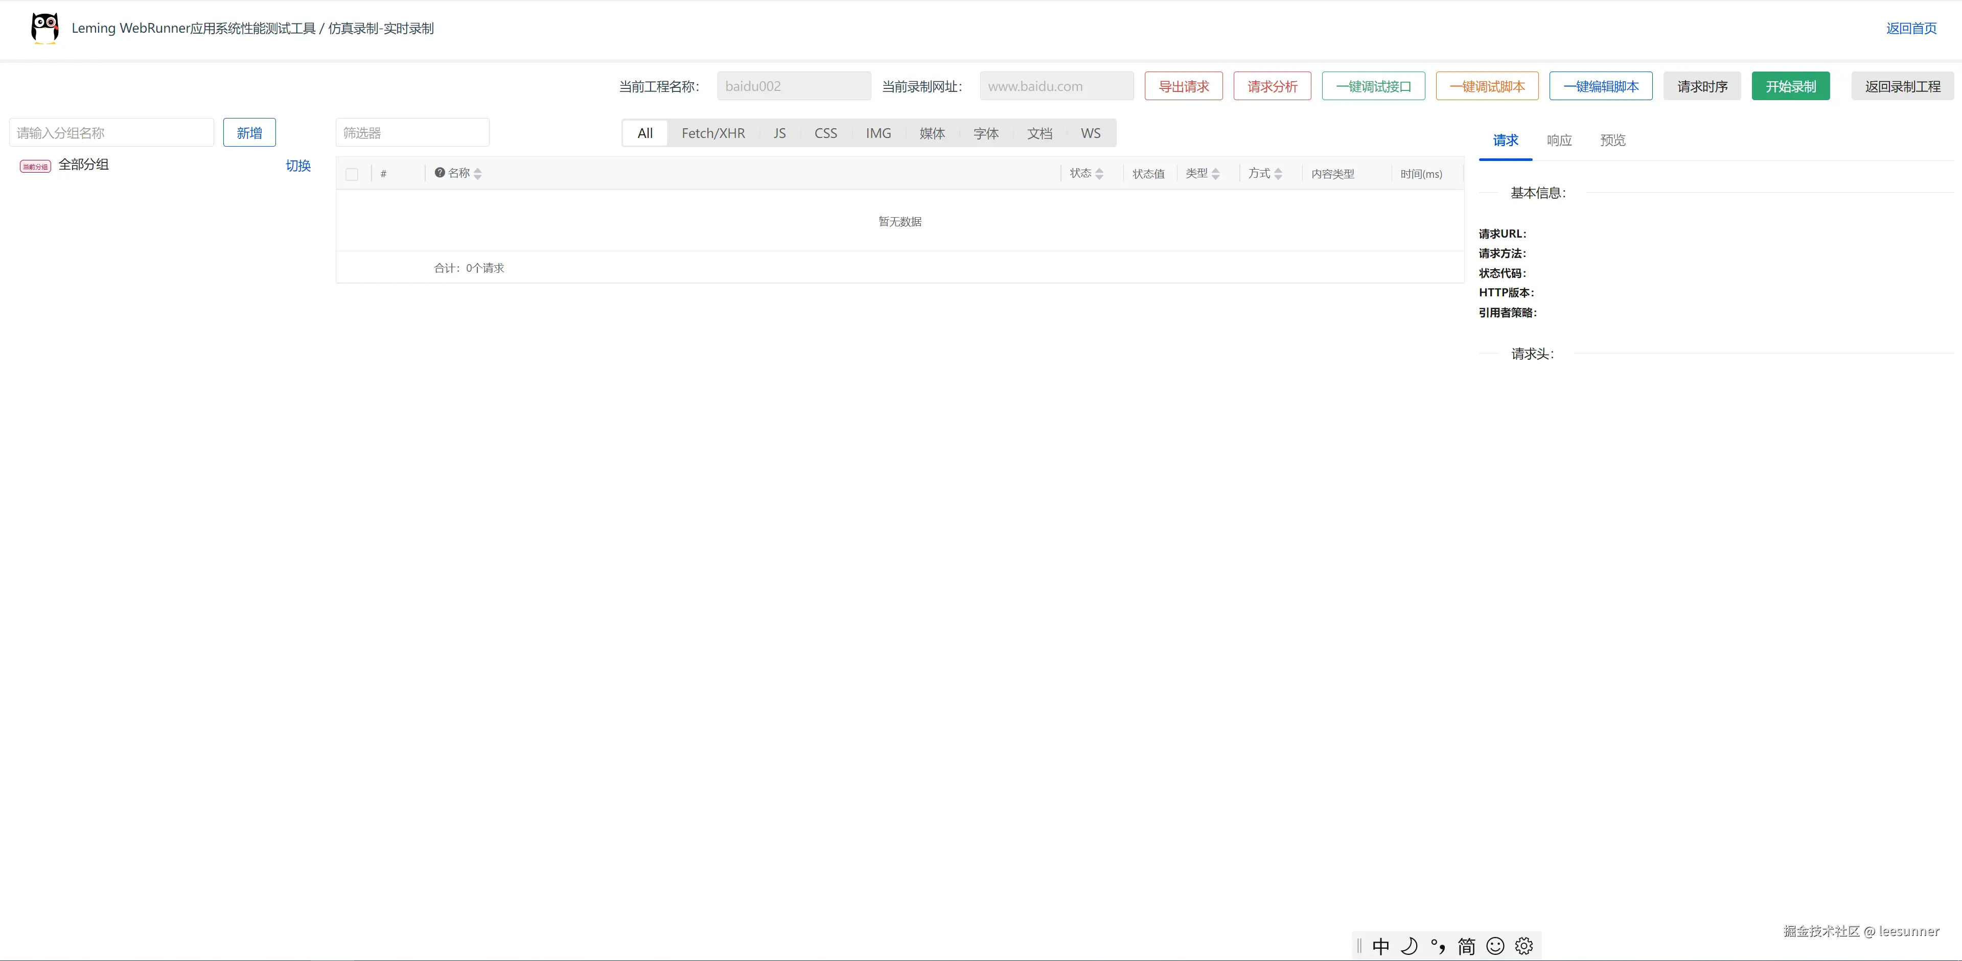
Task: Click the question mark icon beside 名称
Action: [440, 173]
